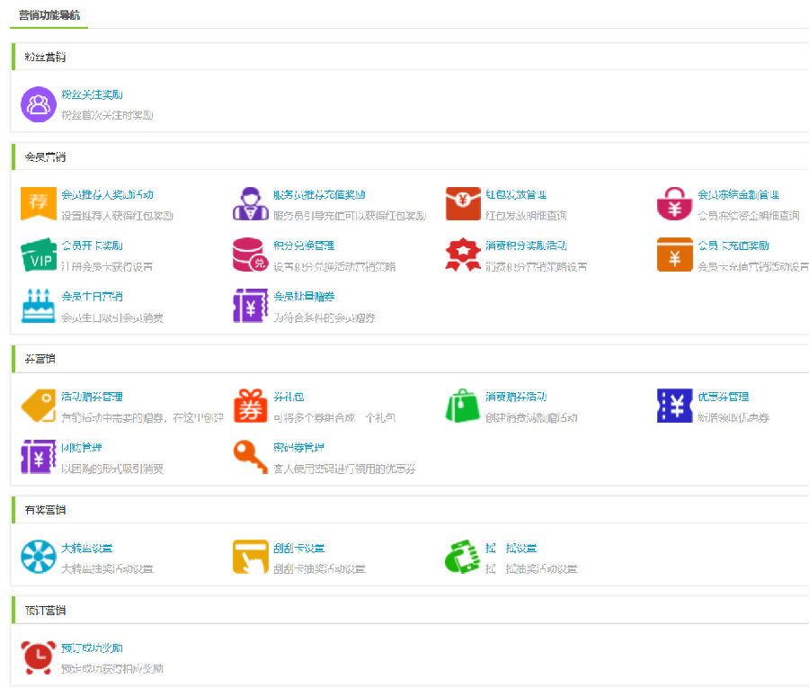Click the description 以团购的形式吸引消费

[x=112, y=469]
